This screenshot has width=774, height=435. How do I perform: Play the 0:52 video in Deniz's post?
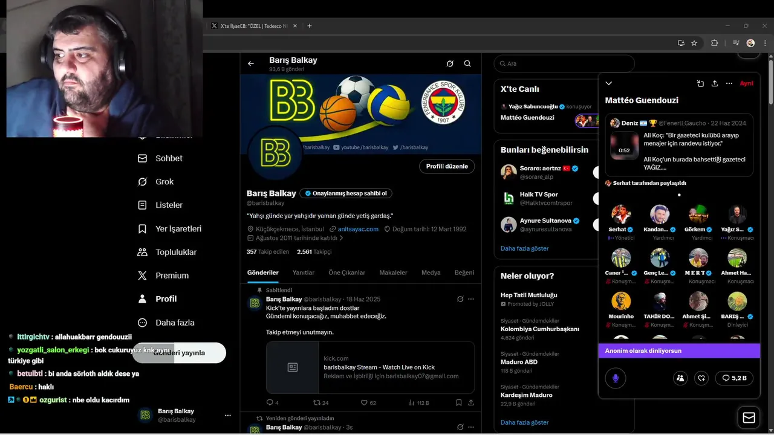click(x=624, y=146)
